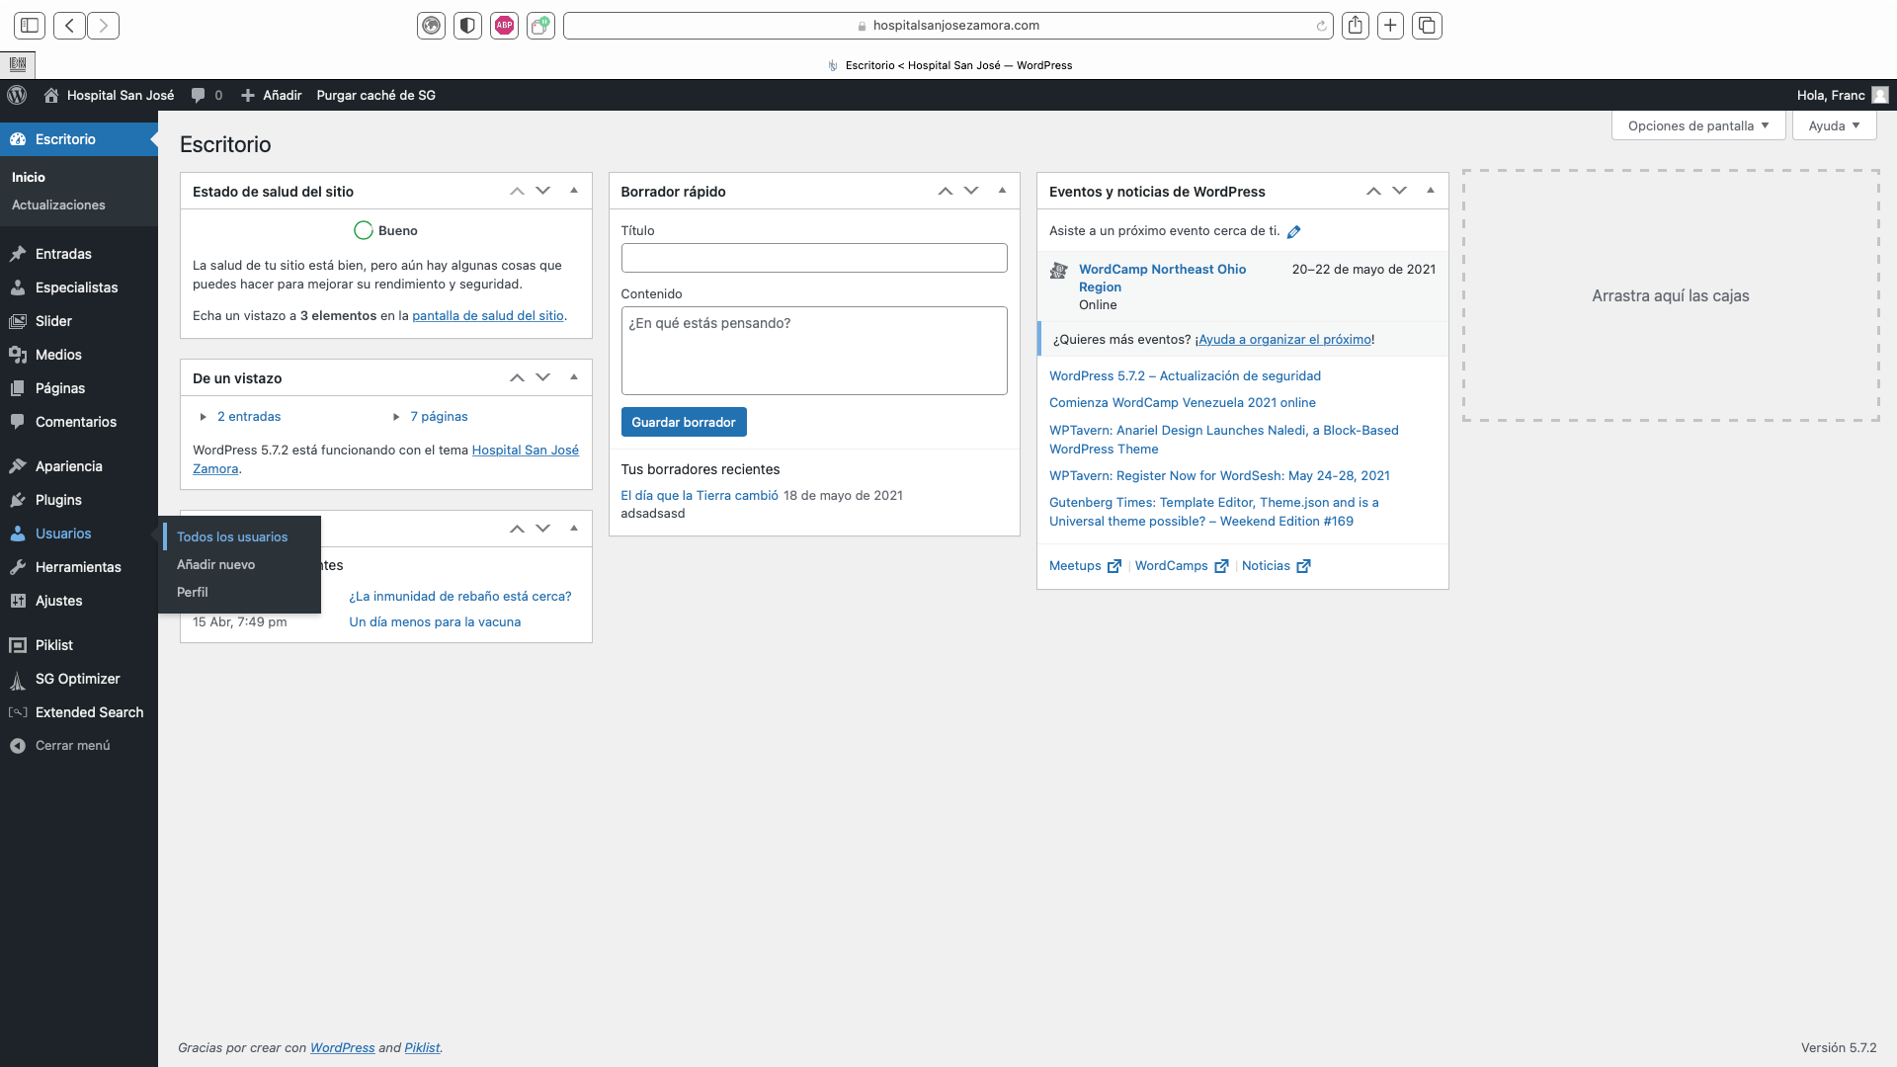Open Piklist footer link
Viewport: 1897px width, 1067px height.
click(422, 1048)
